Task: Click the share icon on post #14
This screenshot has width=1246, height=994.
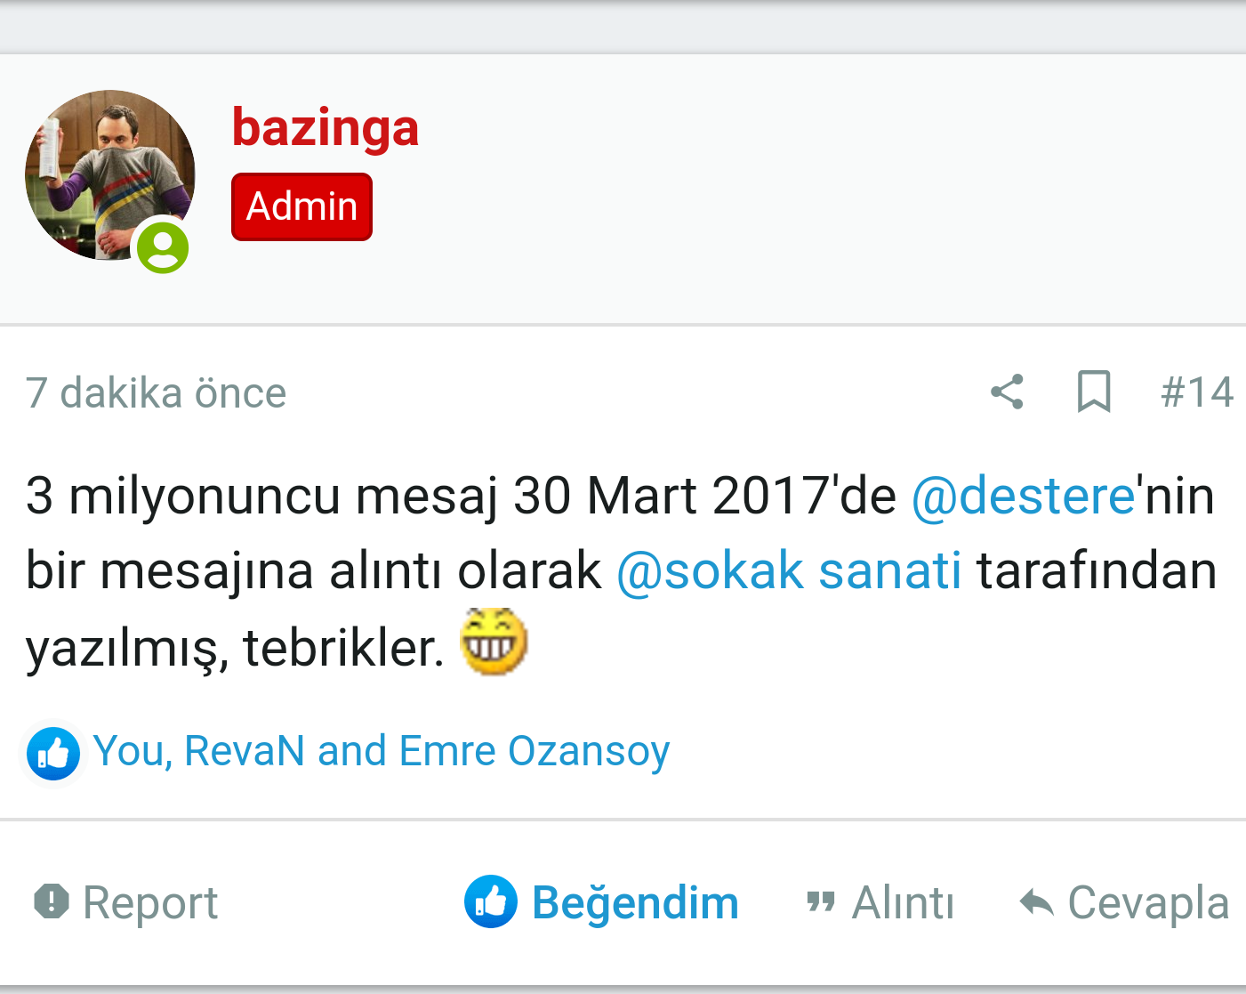Action: pyautogui.click(x=1008, y=392)
